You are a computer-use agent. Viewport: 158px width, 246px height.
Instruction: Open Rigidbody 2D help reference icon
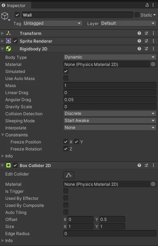pyautogui.click(x=139, y=49)
